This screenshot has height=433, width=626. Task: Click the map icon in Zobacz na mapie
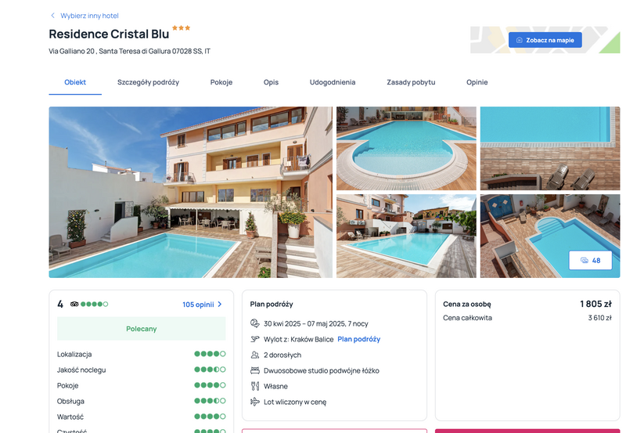pos(520,40)
